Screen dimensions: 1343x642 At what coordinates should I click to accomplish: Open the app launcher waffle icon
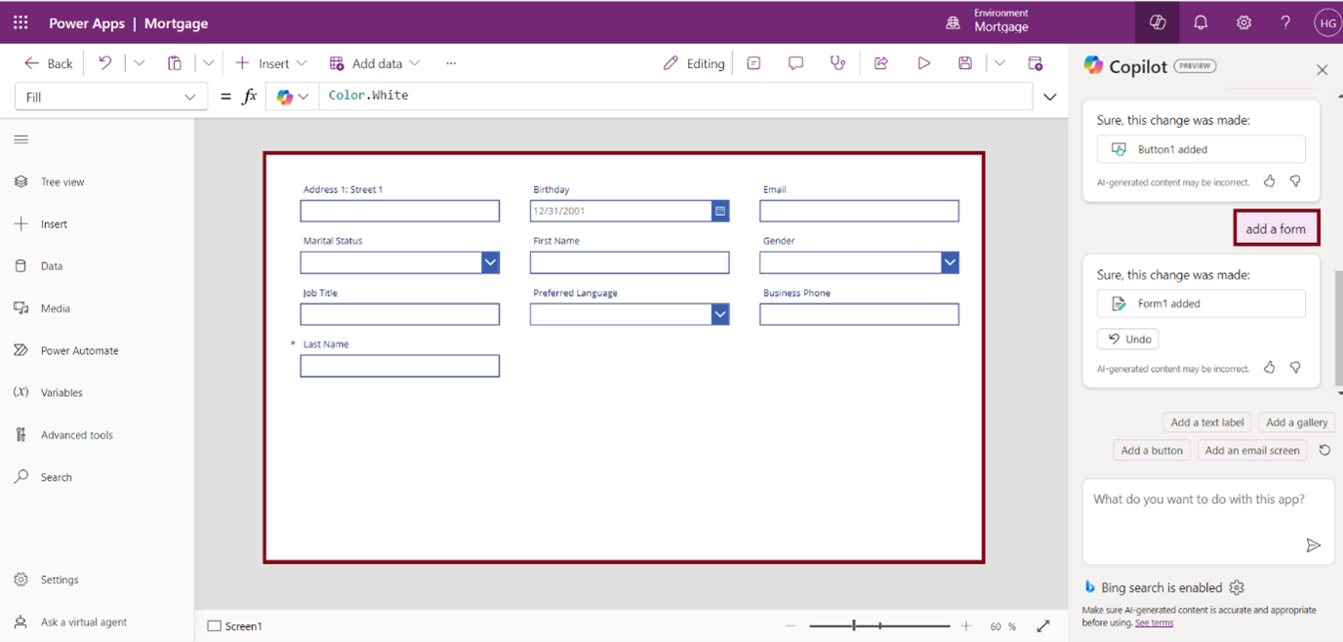pos(20,22)
